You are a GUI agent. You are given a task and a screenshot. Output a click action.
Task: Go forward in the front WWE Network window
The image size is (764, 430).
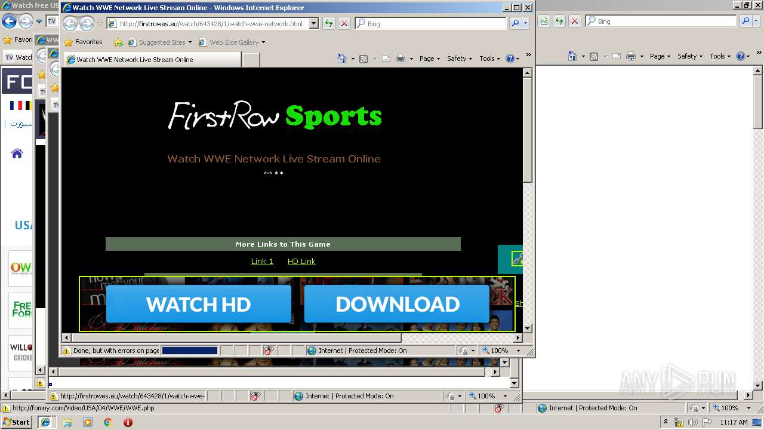(x=87, y=23)
